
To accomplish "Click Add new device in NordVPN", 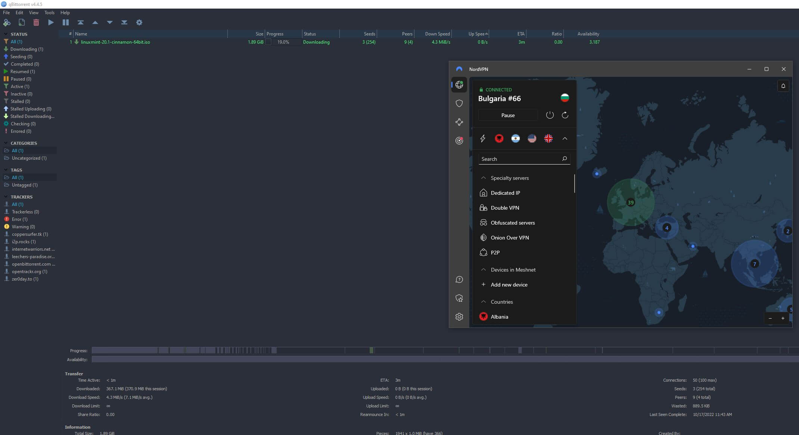I will (x=509, y=285).
